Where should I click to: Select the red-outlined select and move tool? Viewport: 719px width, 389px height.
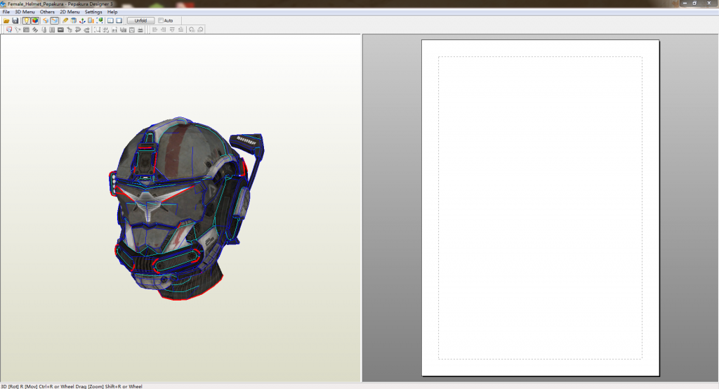[8, 29]
